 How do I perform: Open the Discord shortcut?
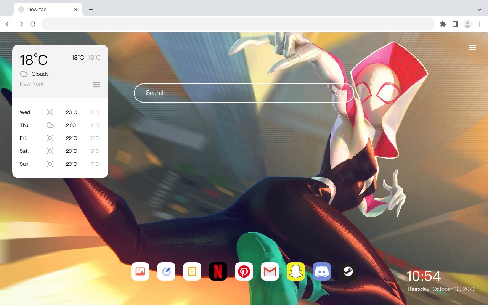(322, 271)
